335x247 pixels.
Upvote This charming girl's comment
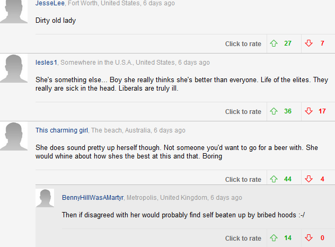(274, 179)
